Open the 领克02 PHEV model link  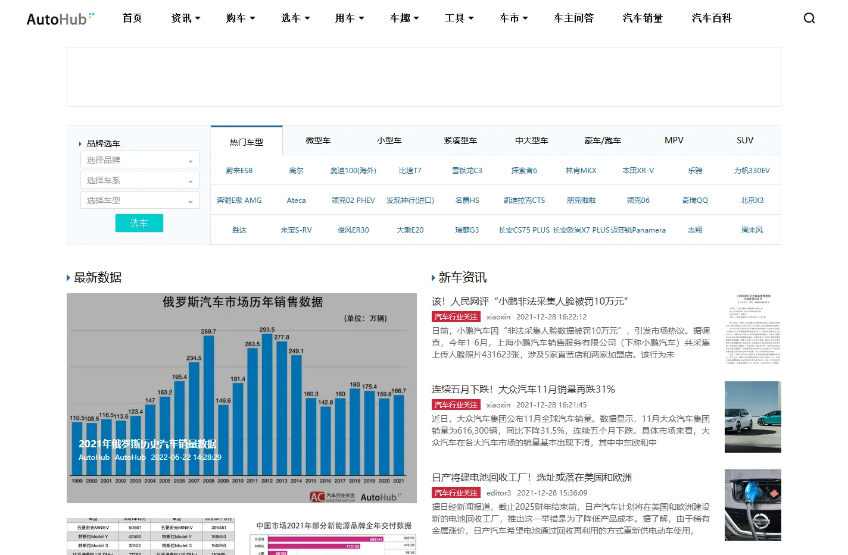(353, 200)
